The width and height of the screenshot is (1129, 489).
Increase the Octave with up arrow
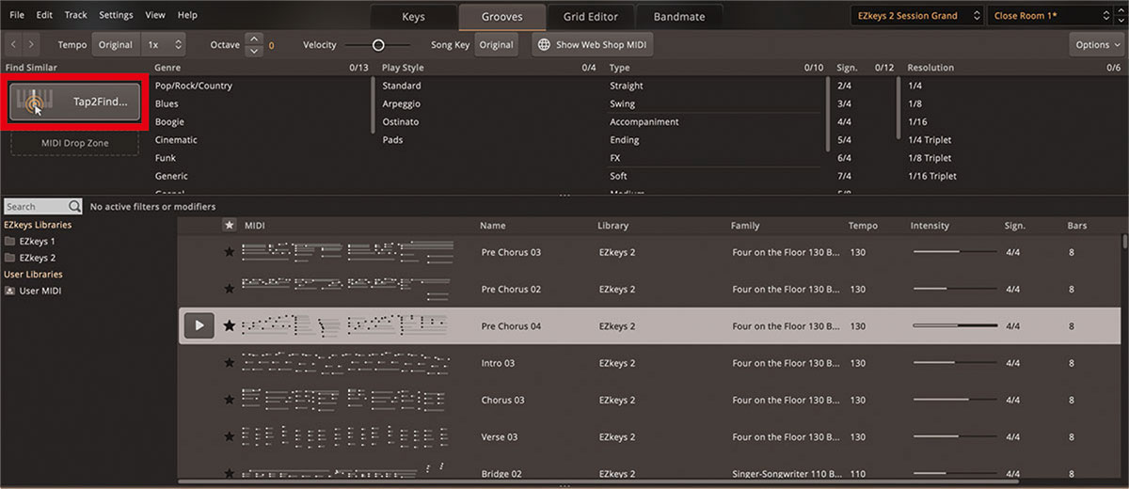(x=254, y=39)
